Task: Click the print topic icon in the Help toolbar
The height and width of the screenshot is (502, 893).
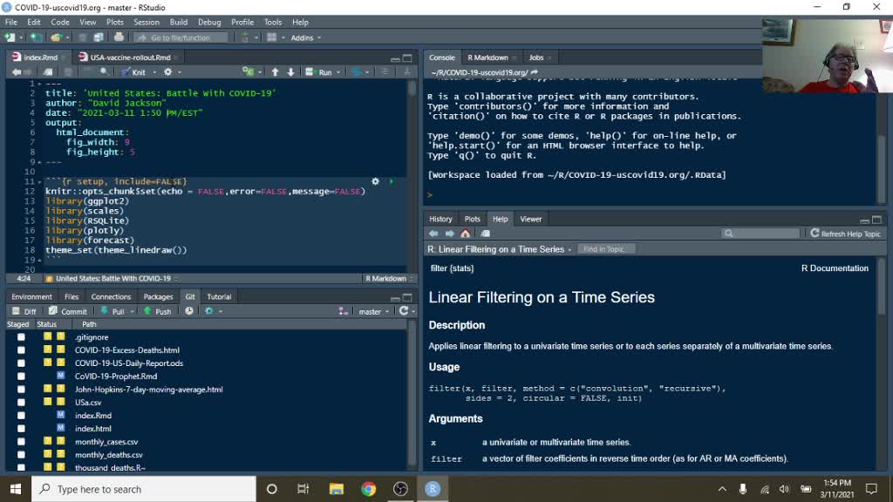Action: (485, 234)
